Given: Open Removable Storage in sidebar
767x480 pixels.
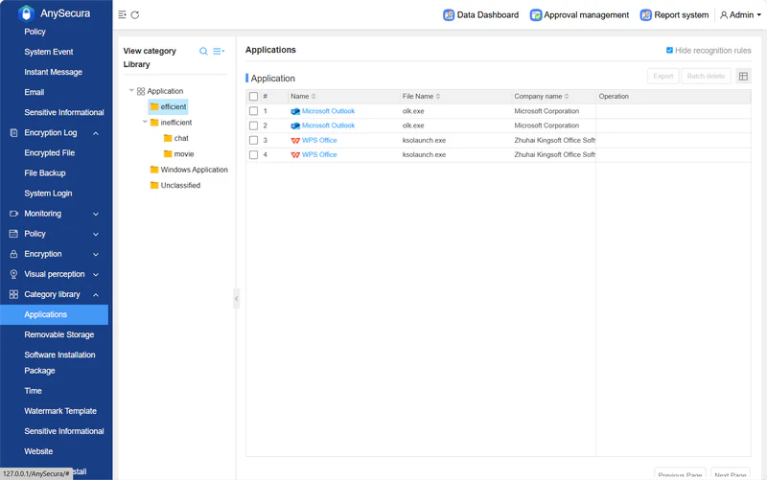Looking at the screenshot, I should (x=59, y=335).
